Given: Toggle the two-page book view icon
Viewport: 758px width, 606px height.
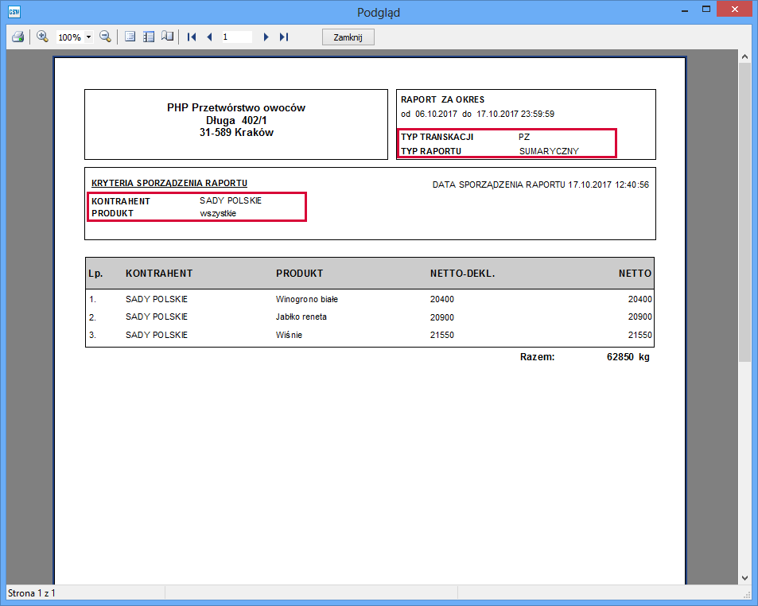Looking at the screenshot, I should click(167, 37).
